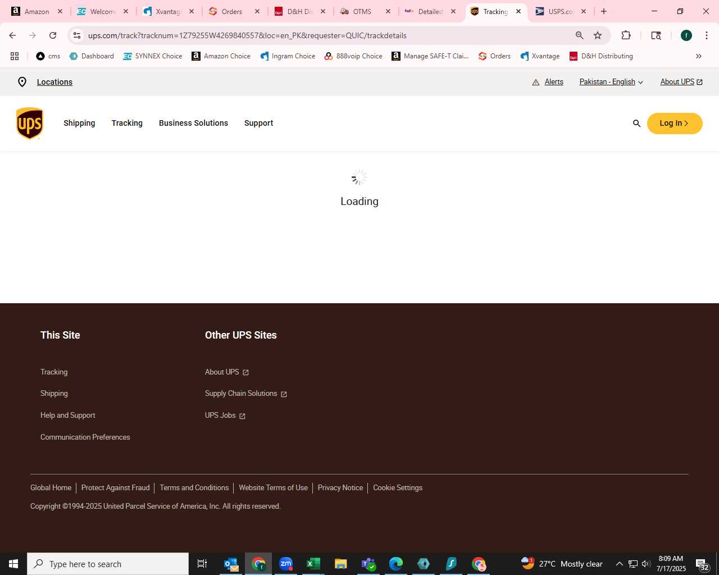
Task: Open Website Terms of Use link
Action: (x=273, y=488)
